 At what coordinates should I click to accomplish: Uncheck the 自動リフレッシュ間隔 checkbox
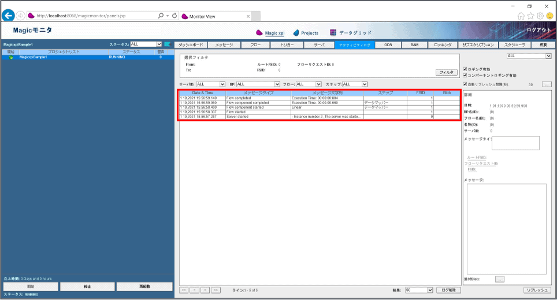tap(466, 84)
